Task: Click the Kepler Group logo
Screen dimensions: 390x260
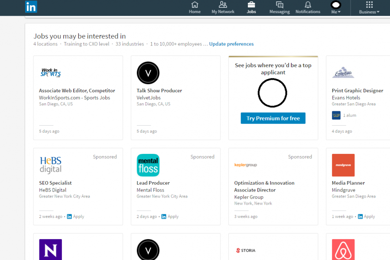Action: pyautogui.click(x=246, y=165)
